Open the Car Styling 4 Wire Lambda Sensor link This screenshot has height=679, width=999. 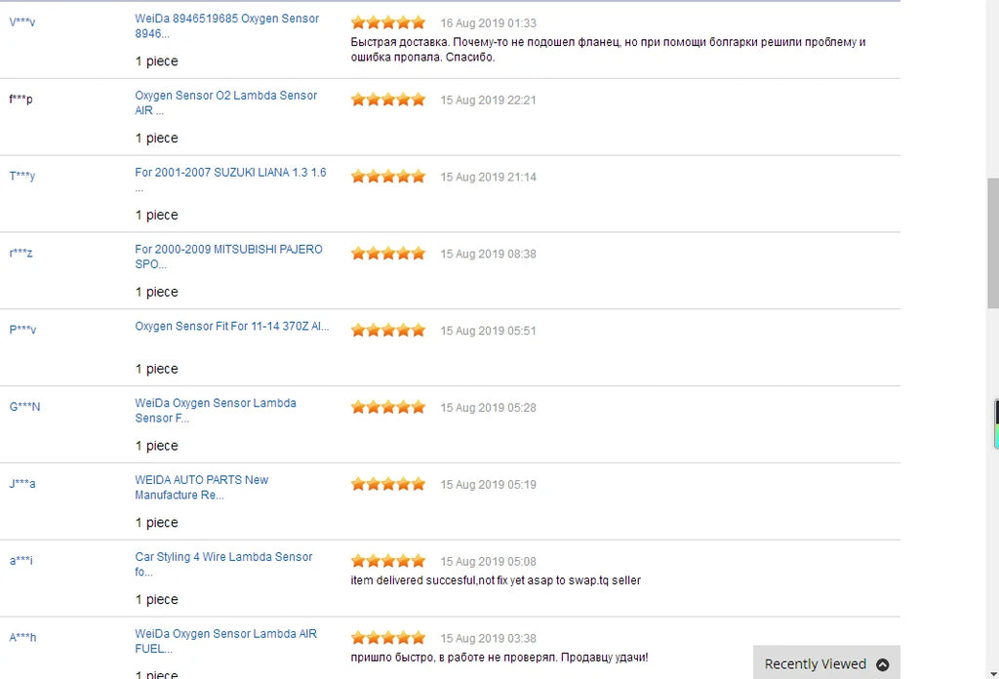coord(223,564)
